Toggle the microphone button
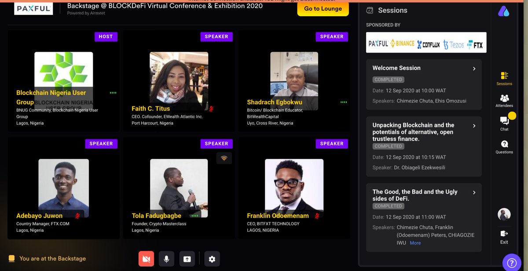 166,259
